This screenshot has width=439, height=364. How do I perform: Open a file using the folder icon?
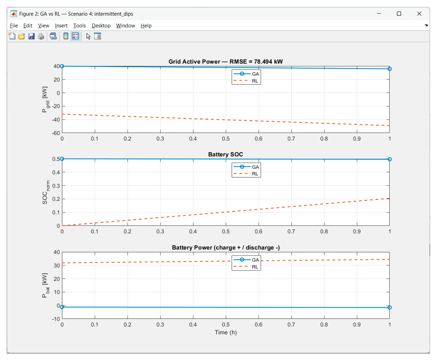[x=21, y=36]
